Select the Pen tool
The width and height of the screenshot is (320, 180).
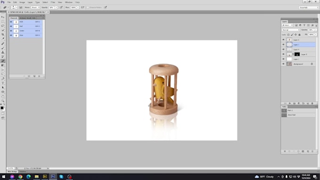(3, 78)
